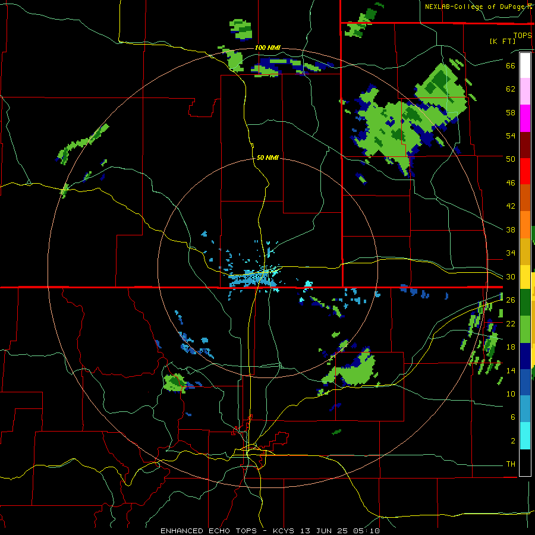Click the "18" legend value
This screenshot has width=535, height=535.
click(x=511, y=347)
